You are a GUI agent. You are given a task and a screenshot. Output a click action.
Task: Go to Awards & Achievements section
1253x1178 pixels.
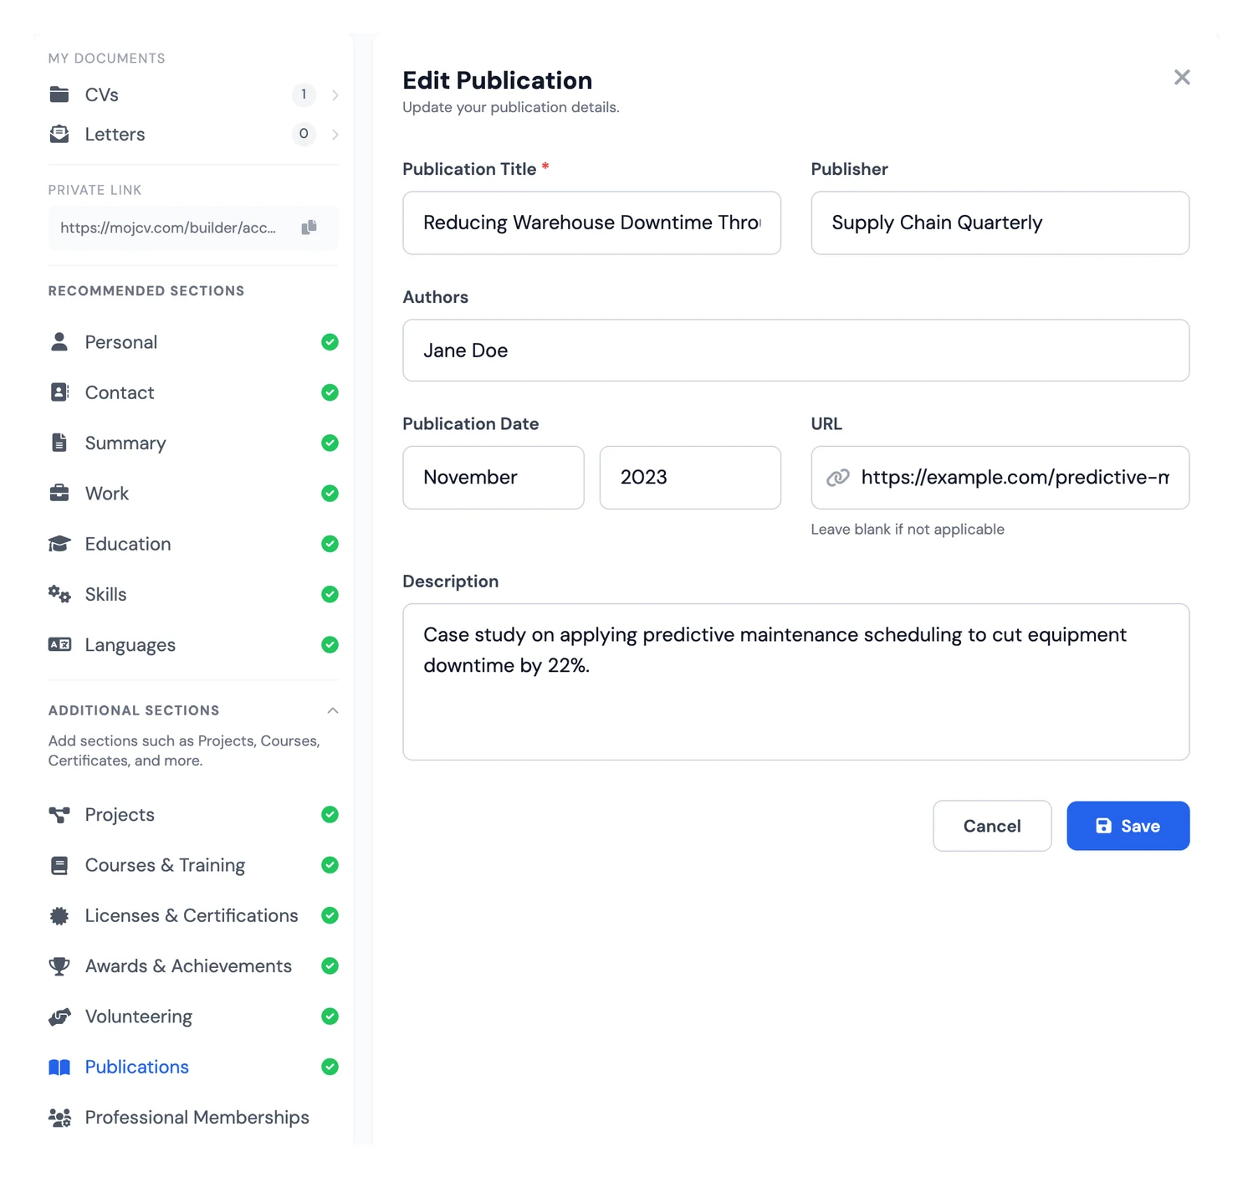click(193, 965)
